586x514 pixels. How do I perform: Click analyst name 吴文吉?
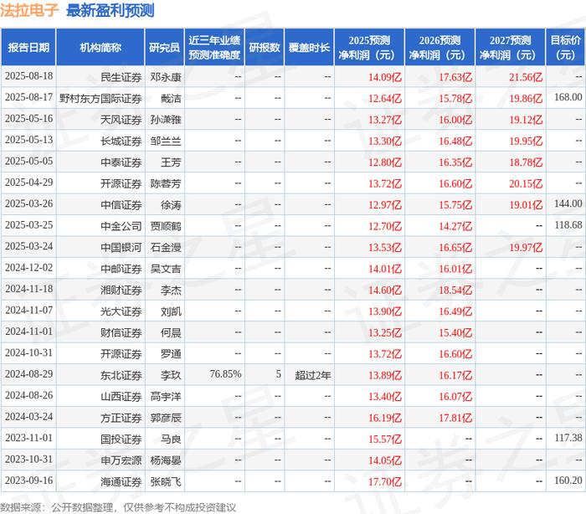click(166, 270)
